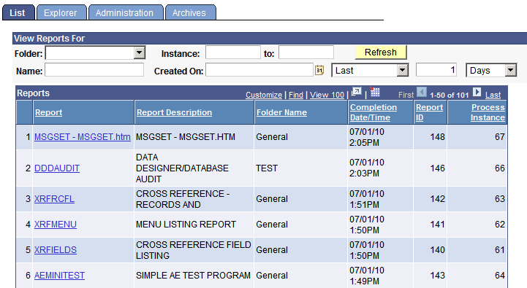This screenshot has height=288, width=527.
Task: Select SIMPLE AE TEST PROGRAM description
Action: [193, 276]
